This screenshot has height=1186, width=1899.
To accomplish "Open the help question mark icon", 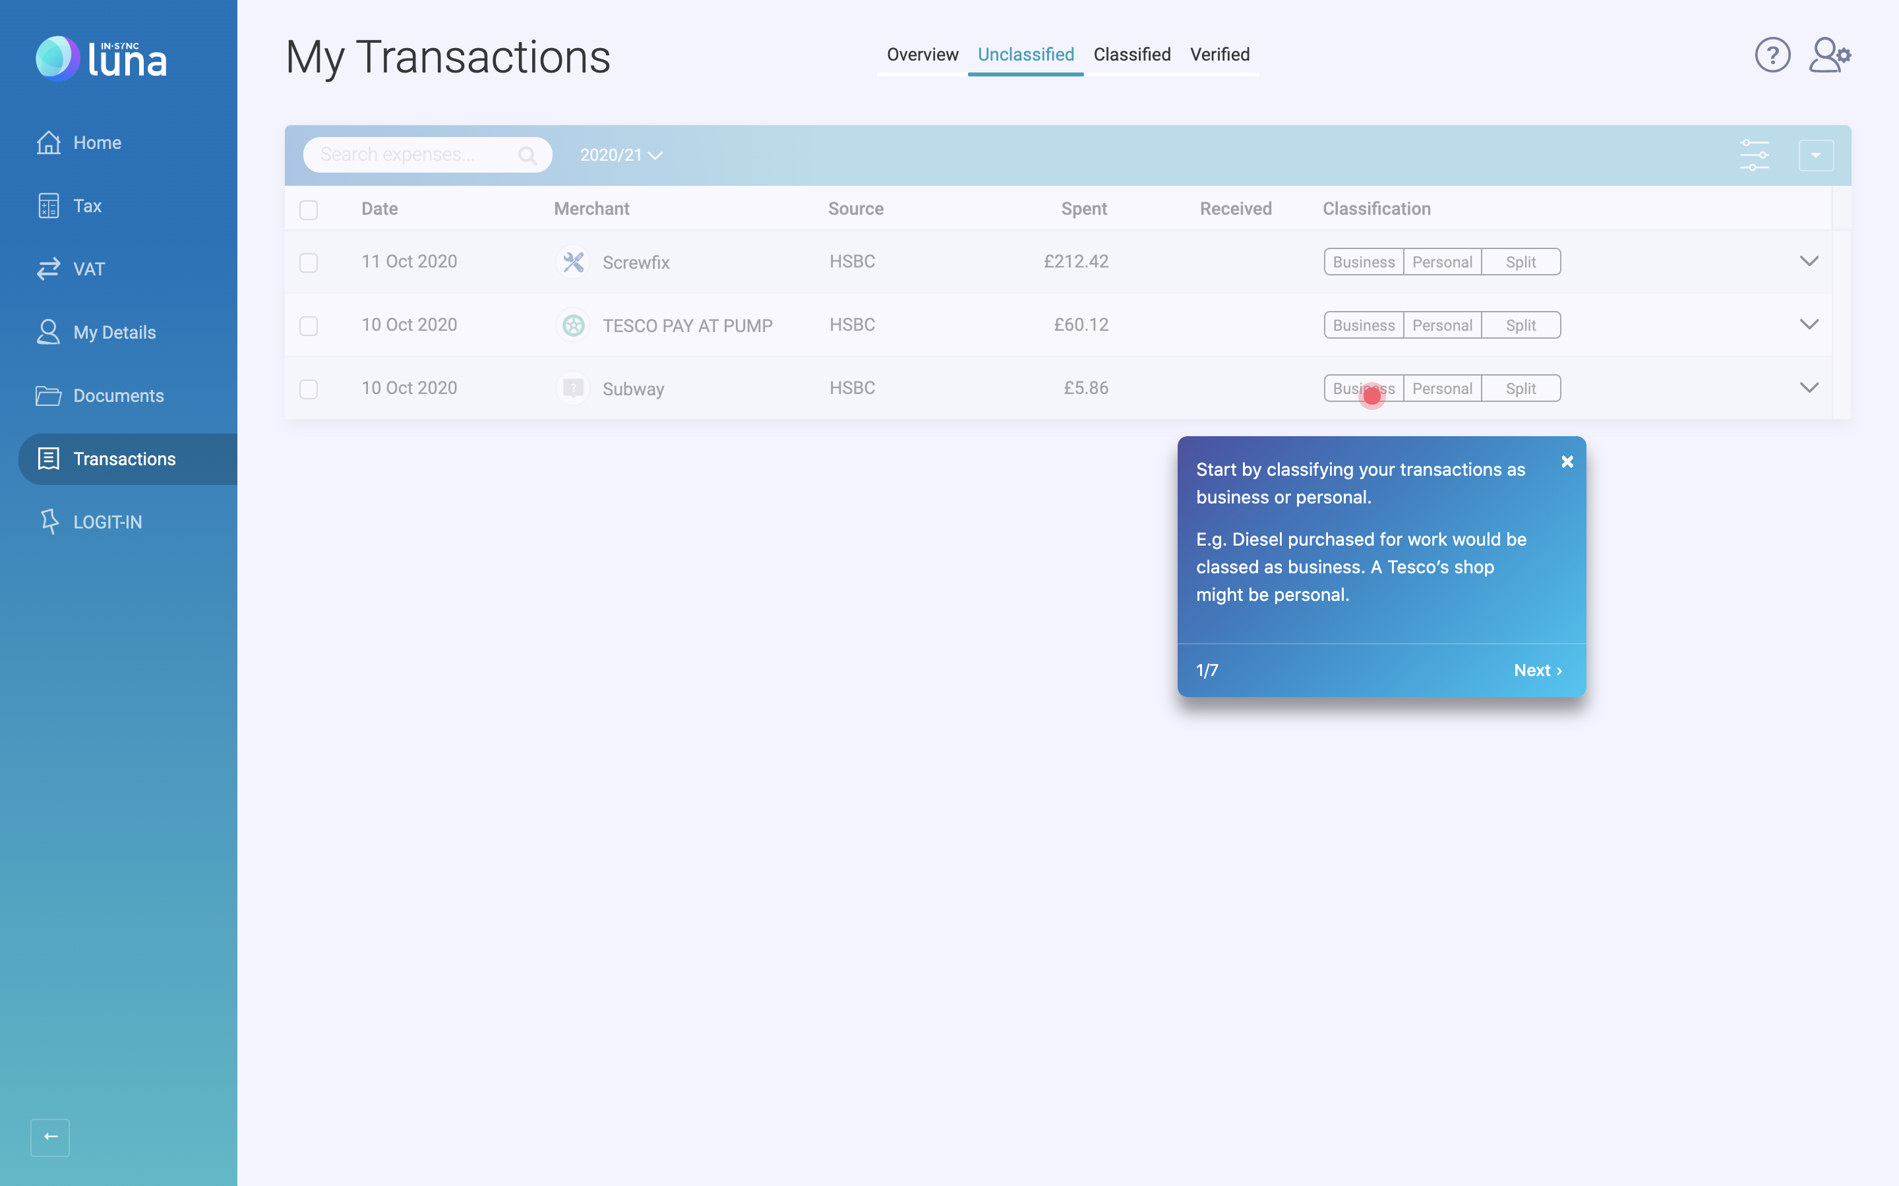I will [1772, 55].
